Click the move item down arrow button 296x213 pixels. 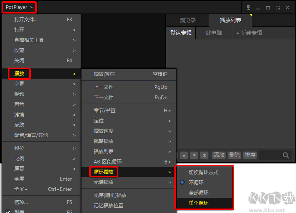[x=194, y=155]
